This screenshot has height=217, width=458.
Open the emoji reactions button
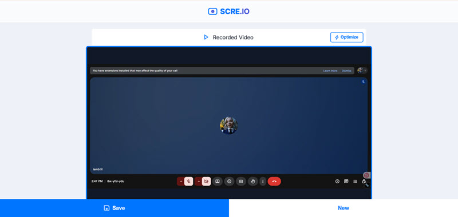click(x=230, y=182)
